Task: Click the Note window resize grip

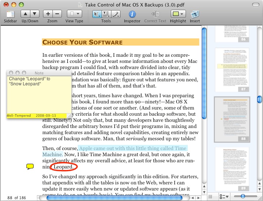Action: click(69, 116)
